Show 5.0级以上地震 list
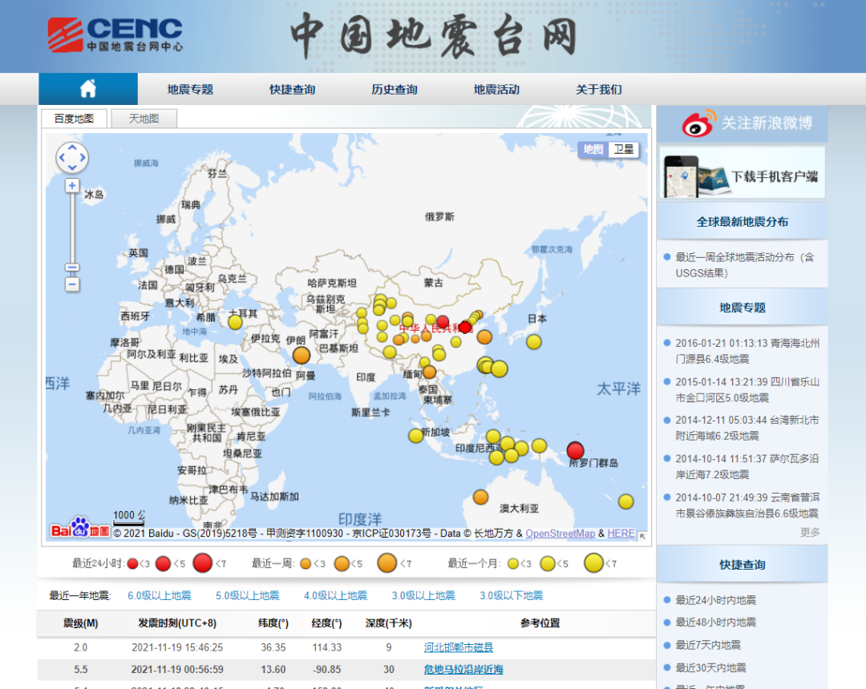 click(248, 596)
